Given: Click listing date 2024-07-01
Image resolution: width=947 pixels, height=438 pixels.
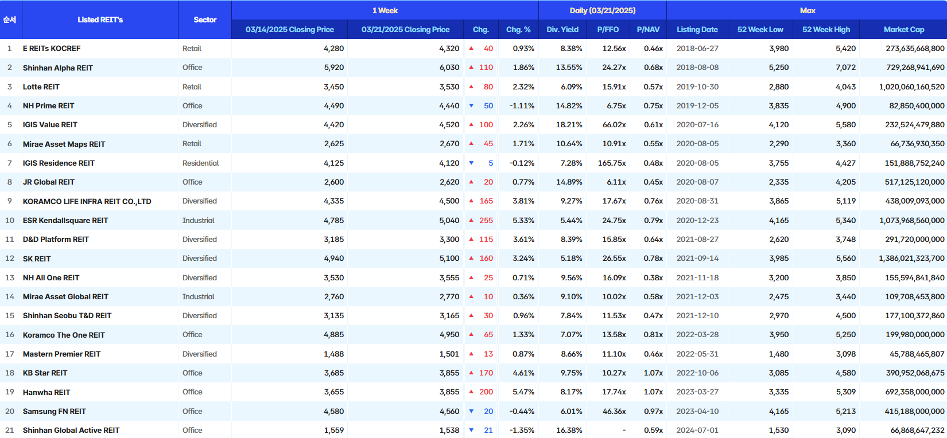Looking at the screenshot, I should pos(697,430).
